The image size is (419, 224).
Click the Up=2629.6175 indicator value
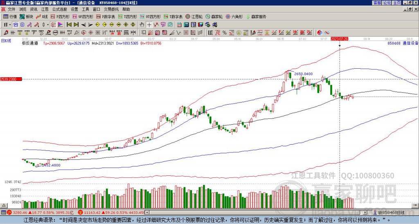click(79, 43)
